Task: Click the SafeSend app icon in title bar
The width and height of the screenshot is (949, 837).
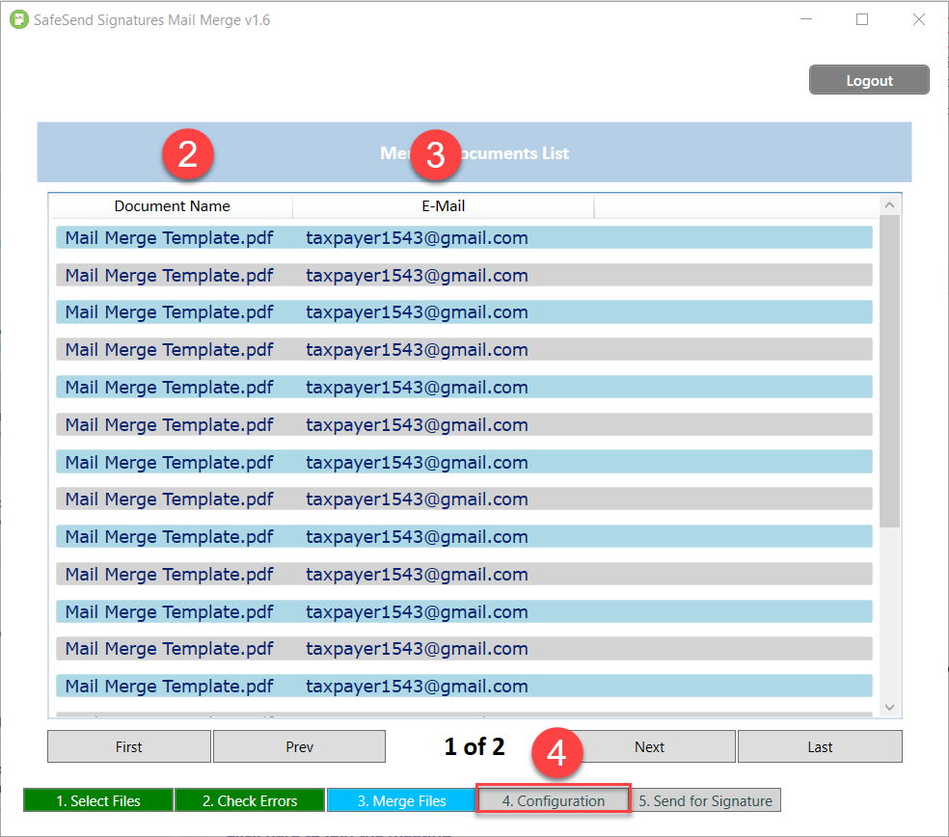Action: [x=18, y=19]
